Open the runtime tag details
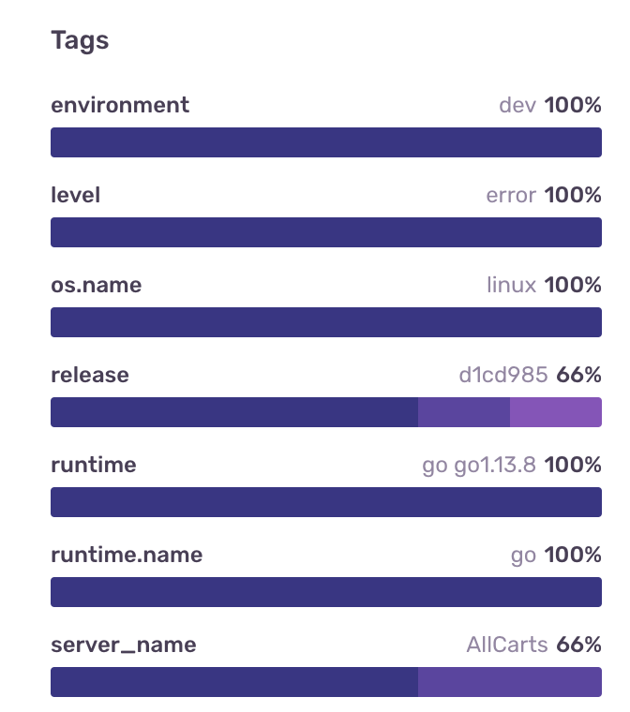Screen dimensions: 630x712 93,465
